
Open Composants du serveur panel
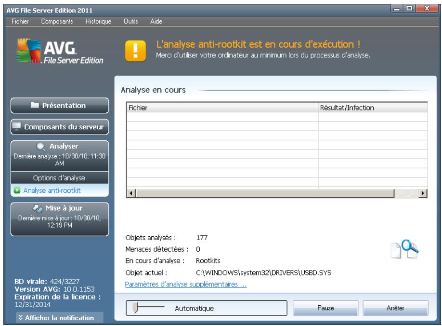(x=60, y=127)
